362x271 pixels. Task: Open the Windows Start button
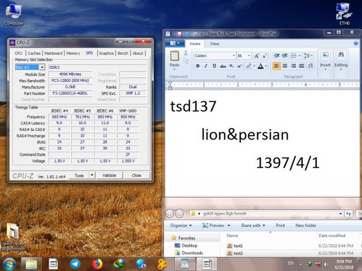[x=9, y=264]
